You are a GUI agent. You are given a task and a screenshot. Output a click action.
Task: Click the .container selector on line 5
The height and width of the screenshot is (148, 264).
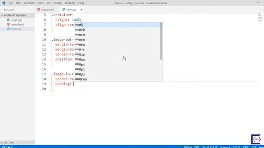pyautogui.click(x=61, y=15)
